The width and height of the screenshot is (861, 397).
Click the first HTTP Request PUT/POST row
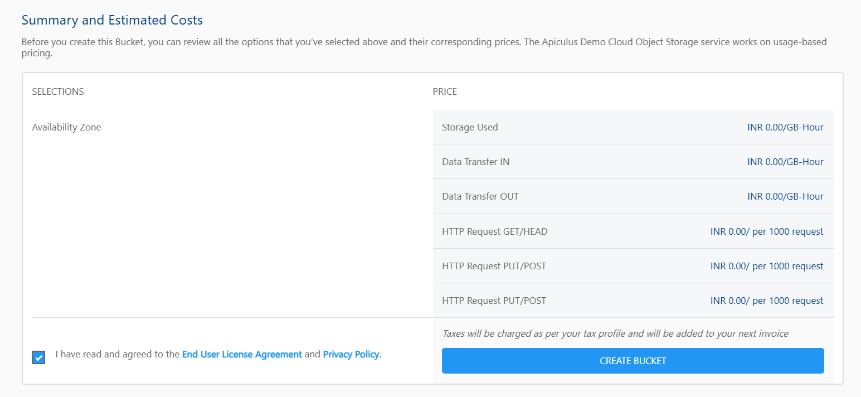coord(633,266)
